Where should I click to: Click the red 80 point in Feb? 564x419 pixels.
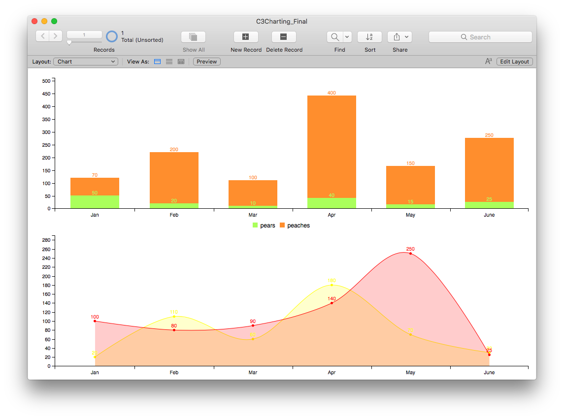(x=174, y=330)
